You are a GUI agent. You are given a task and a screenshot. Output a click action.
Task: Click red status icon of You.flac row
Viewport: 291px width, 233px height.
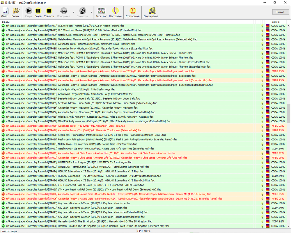click(x=3, y=126)
